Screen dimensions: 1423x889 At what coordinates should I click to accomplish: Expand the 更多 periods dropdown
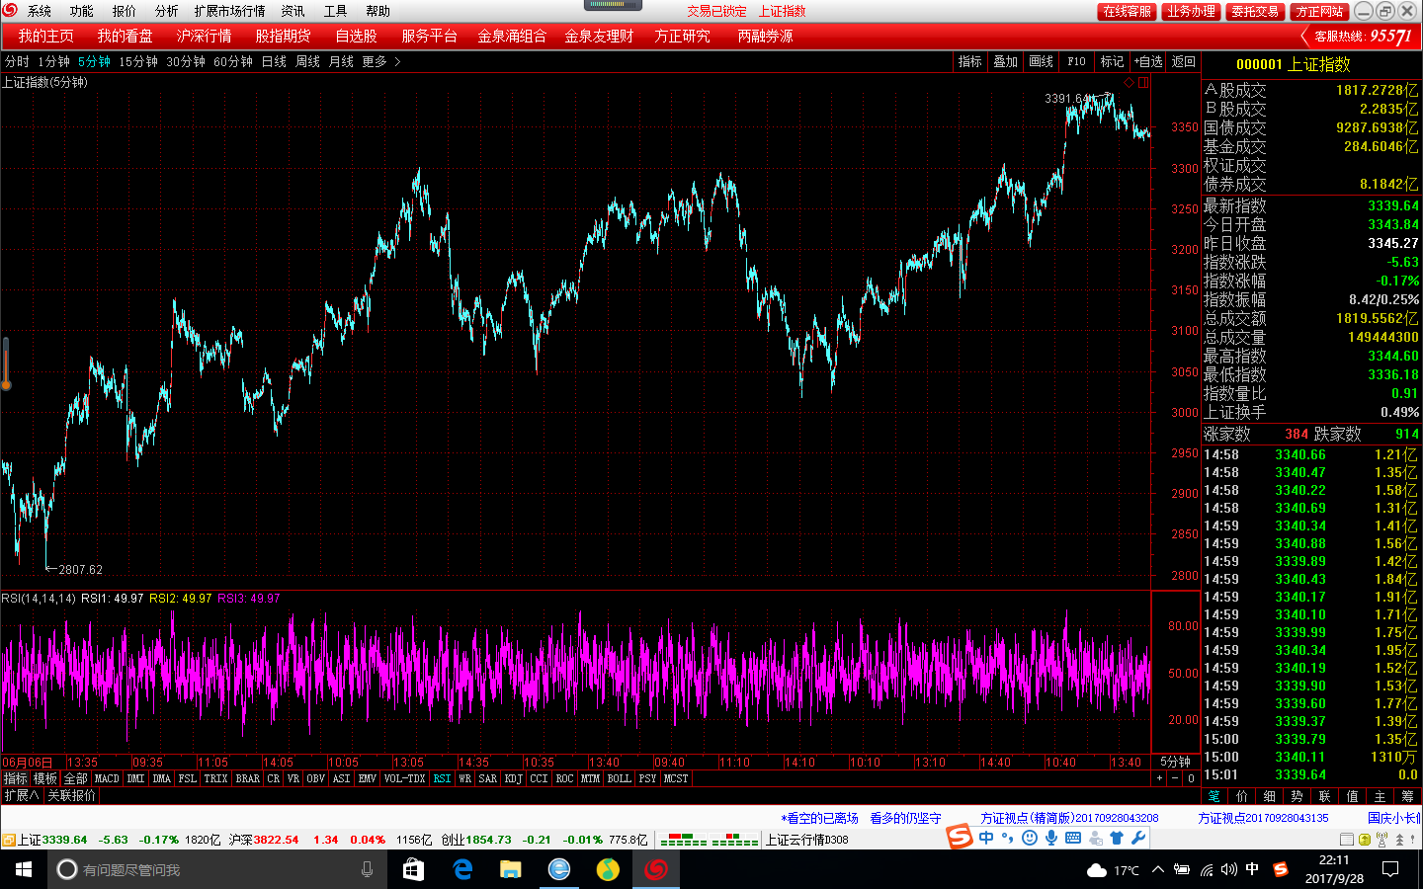tap(380, 61)
